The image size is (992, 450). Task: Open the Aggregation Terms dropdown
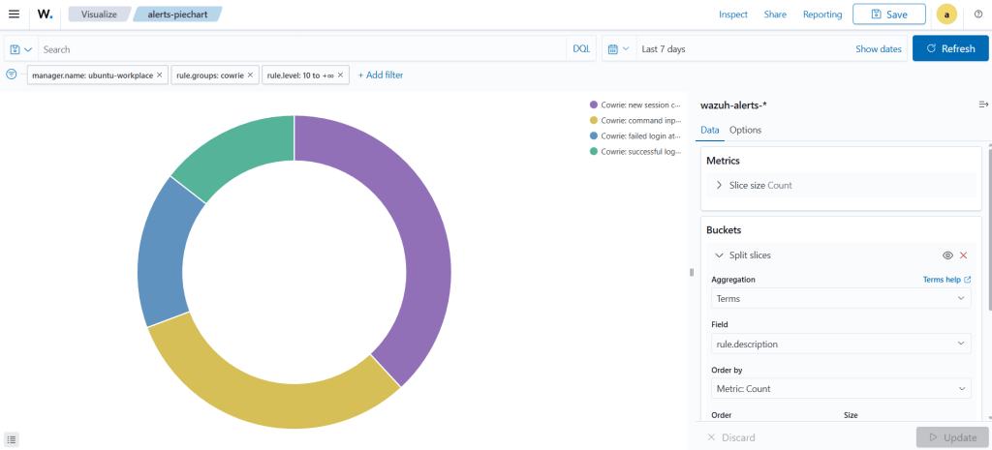tap(840, 299)
